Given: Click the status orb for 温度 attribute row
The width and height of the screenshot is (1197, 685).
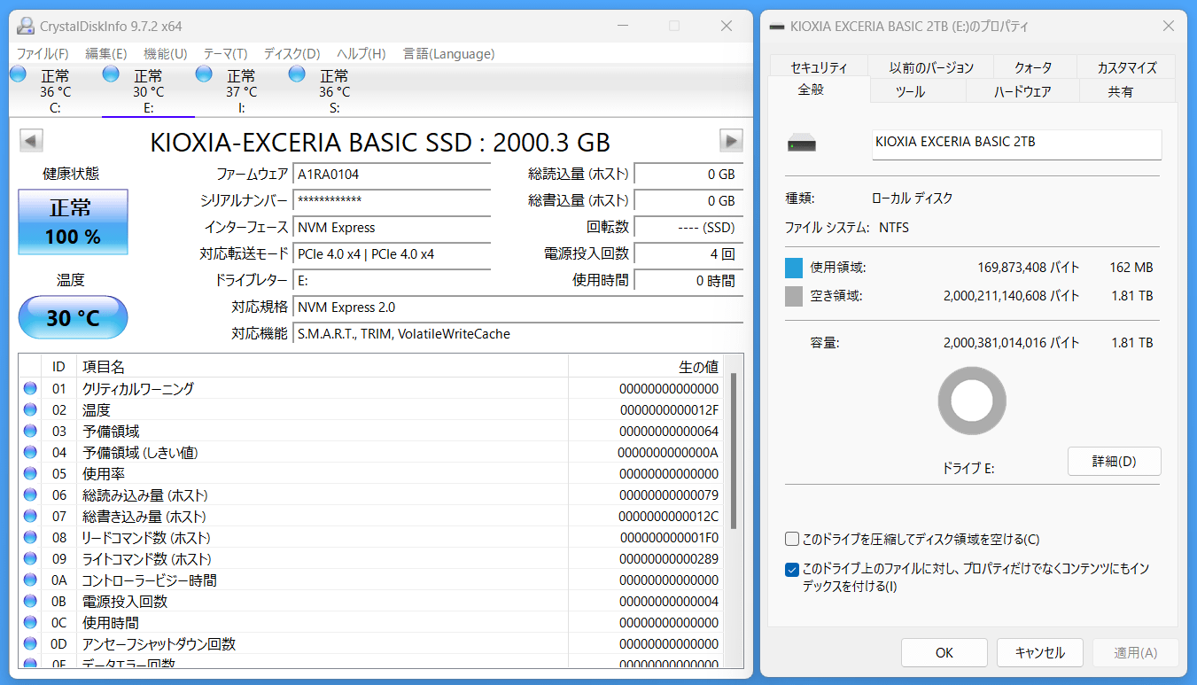Looking at the screenshot, I should point(30,410).
